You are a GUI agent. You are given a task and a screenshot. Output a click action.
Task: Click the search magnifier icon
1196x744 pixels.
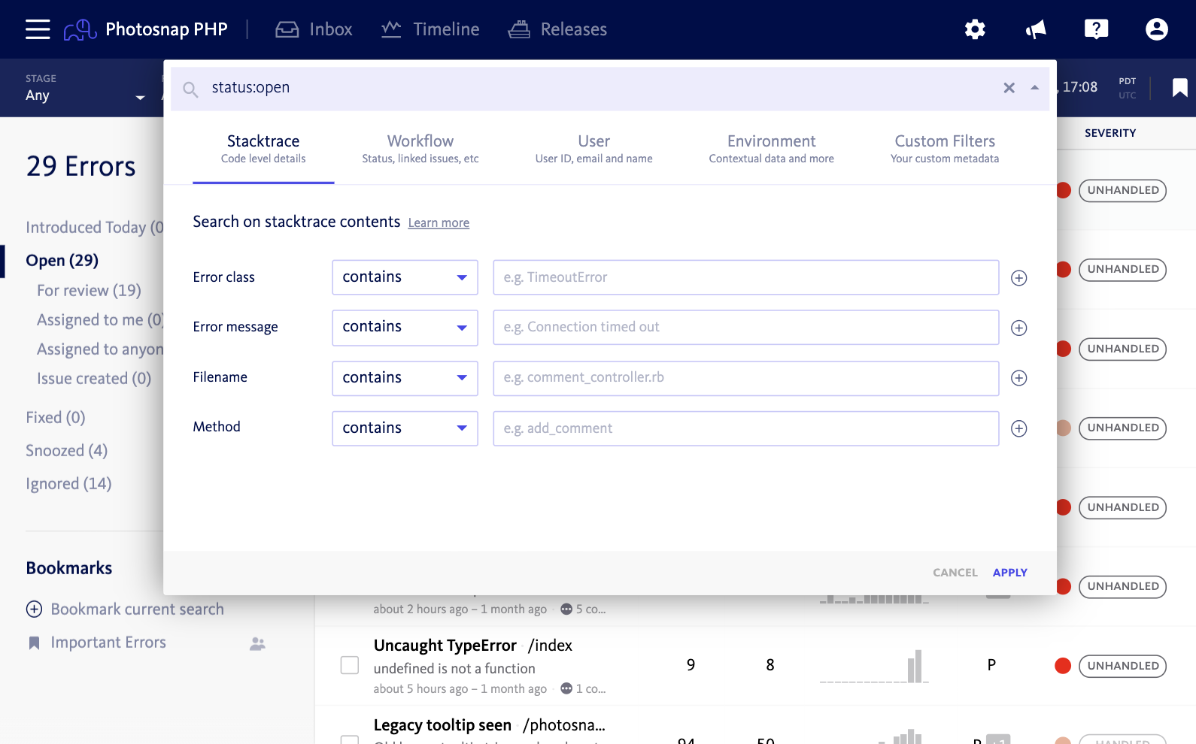[x=191, y=89]
